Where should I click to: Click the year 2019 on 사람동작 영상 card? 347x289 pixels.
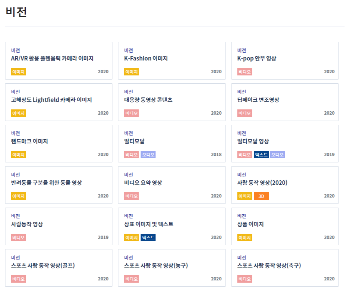pos(103,237)
